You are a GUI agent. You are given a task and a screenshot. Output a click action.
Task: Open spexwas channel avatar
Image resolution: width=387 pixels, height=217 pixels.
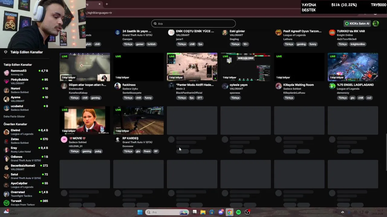coord(225,86)
